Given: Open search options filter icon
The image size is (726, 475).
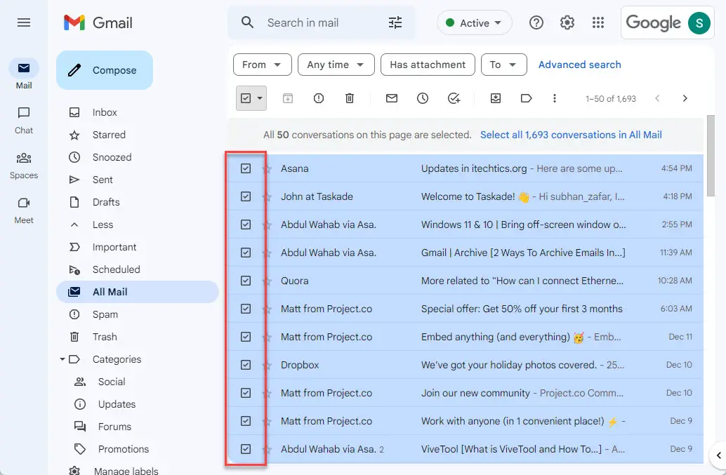Looking at the screenshot, I should click(x=395, y=22).
